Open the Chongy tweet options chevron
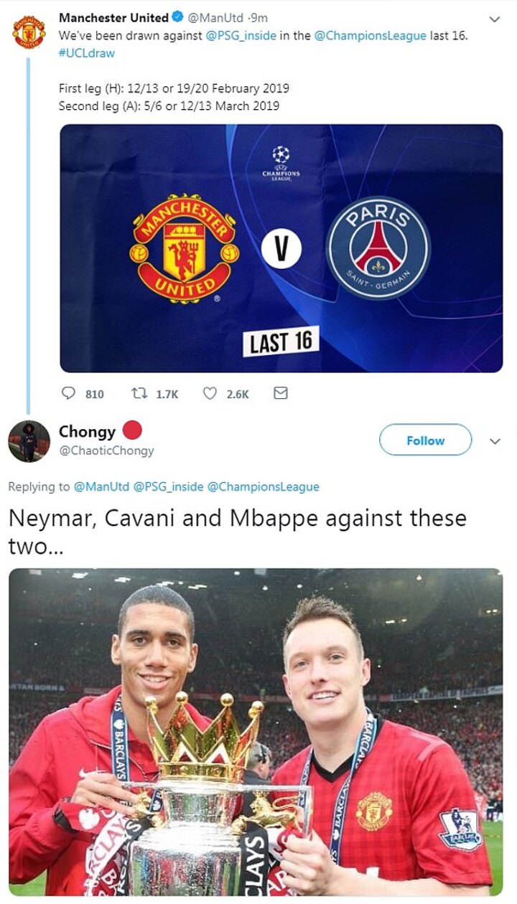 point(495,441)
